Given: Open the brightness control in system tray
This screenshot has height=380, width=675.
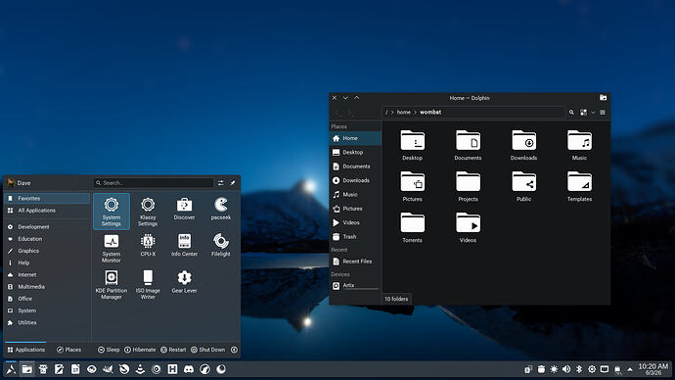Looking at the screenshot, I should coord(554,369).
